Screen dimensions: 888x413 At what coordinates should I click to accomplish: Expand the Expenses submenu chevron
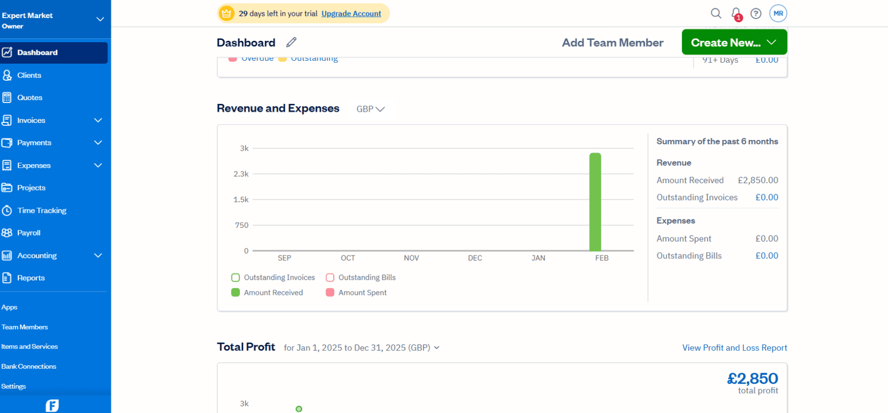coord(98,165)
